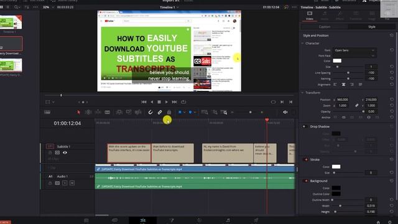Click the Background Color black swatch

pos(336,188)
